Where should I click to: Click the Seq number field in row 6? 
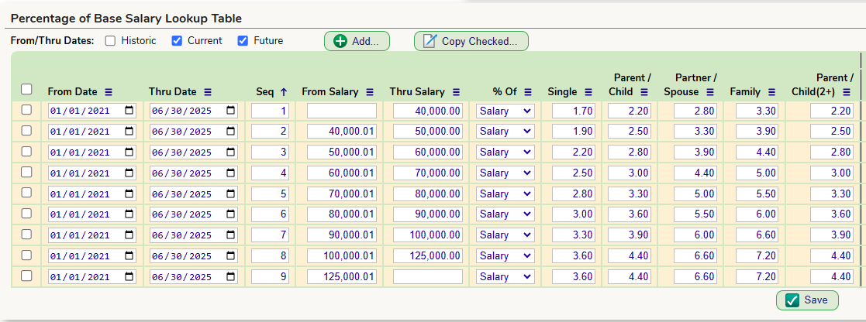[270, 214]
